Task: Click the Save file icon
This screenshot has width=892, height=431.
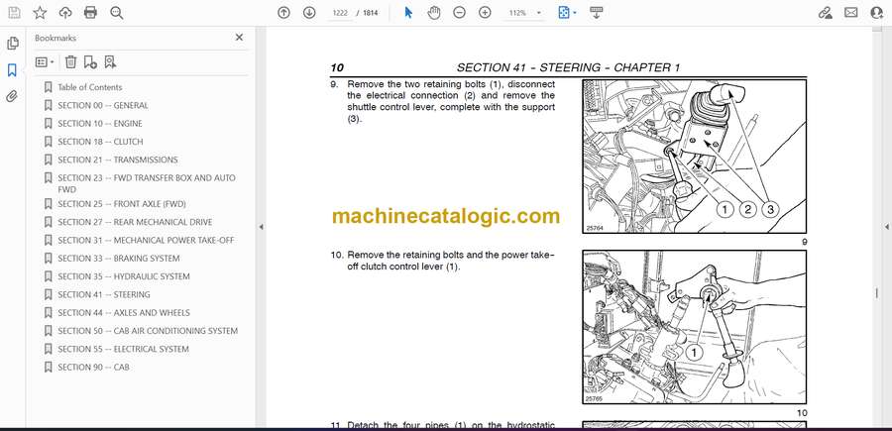Action: pos(14,13)
